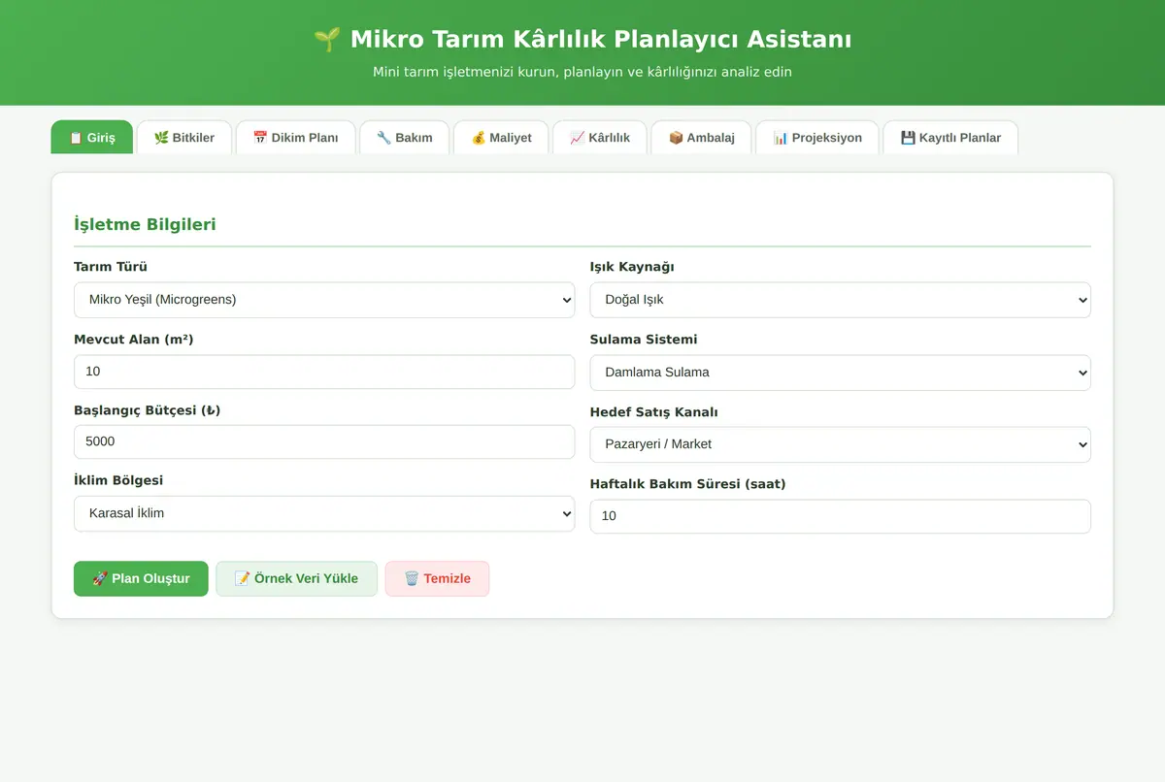Screen dimensions: 1165x782
Task: Switch to the Projeksiyon tab
Action: (817, 137)
